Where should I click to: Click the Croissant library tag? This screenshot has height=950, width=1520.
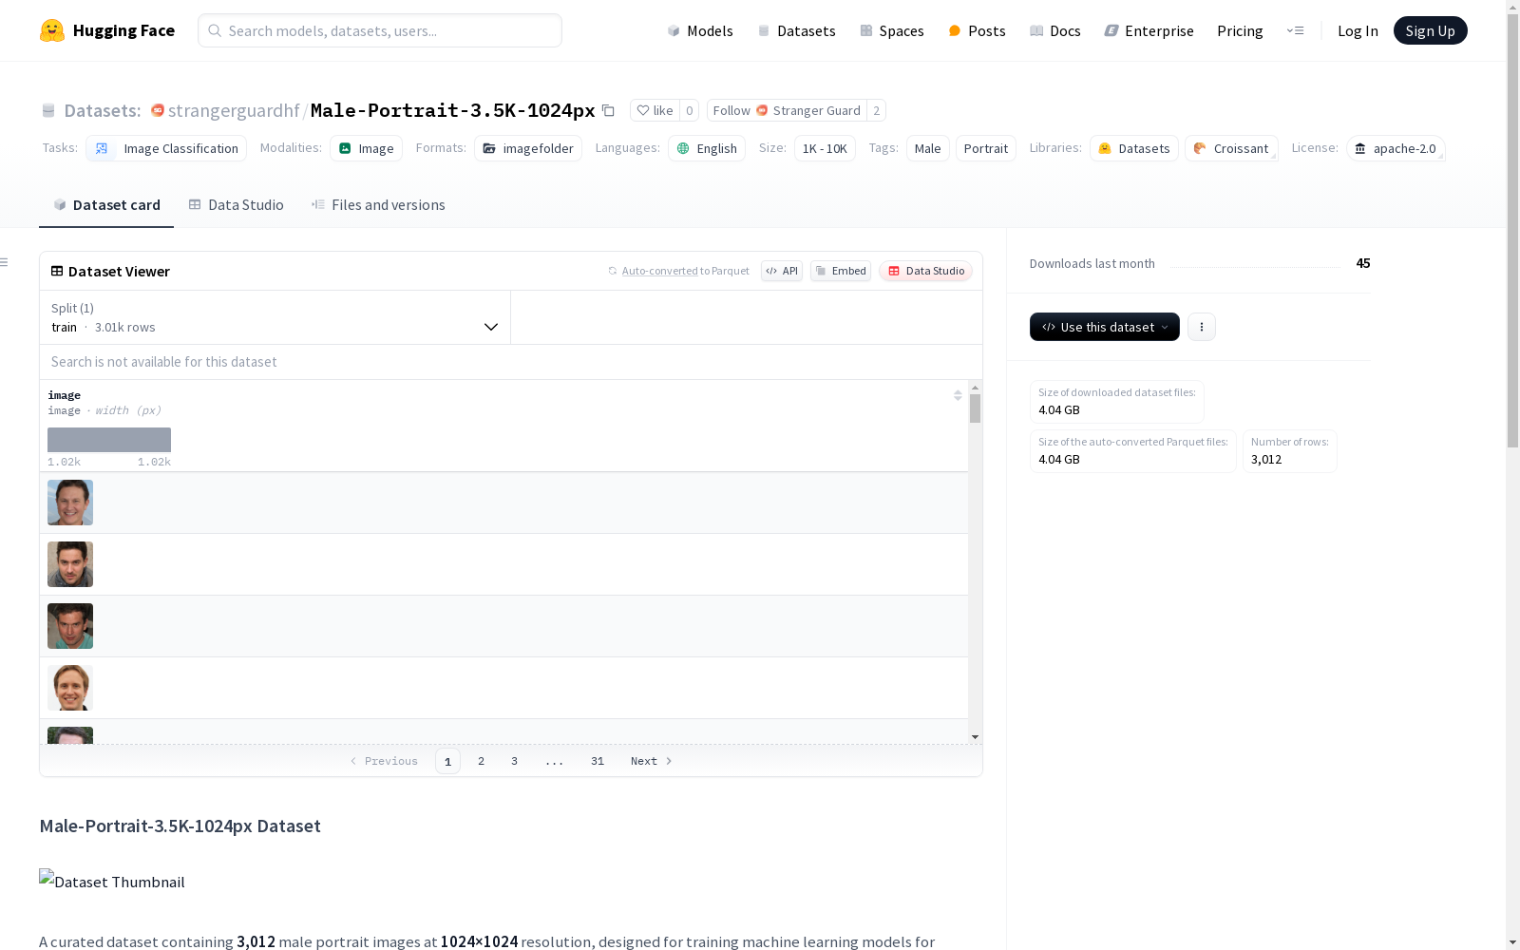[1231, 148]
